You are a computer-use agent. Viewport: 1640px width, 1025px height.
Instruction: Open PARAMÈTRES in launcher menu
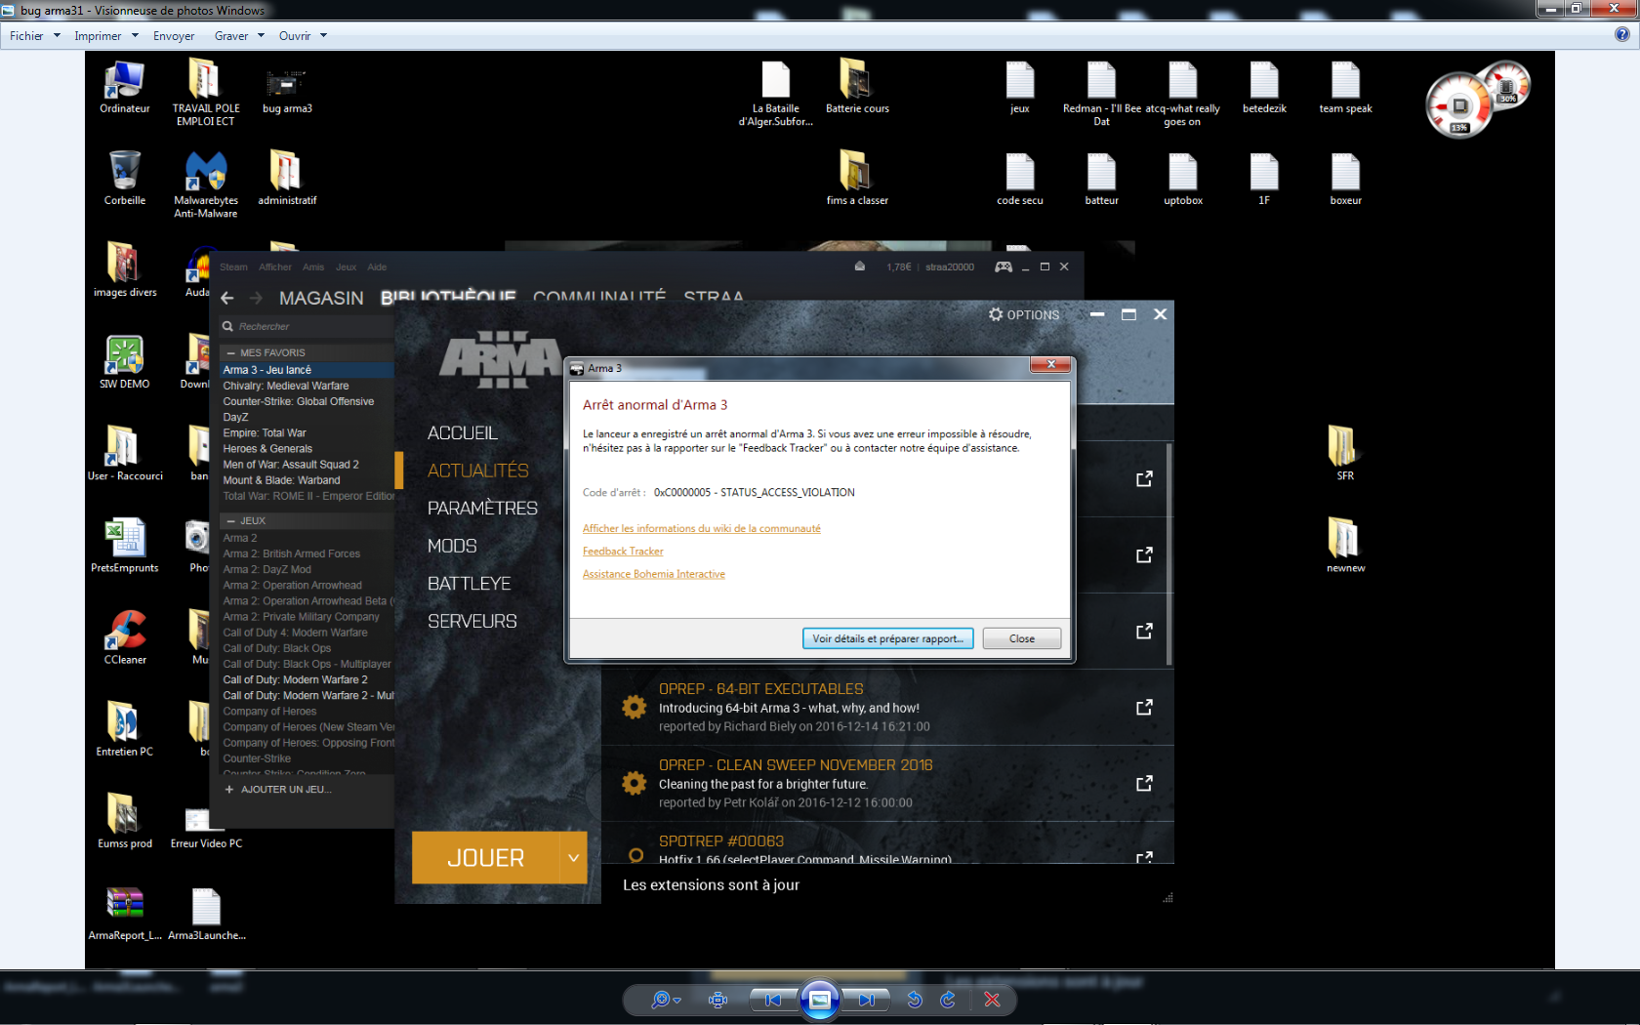pos(482,509)
